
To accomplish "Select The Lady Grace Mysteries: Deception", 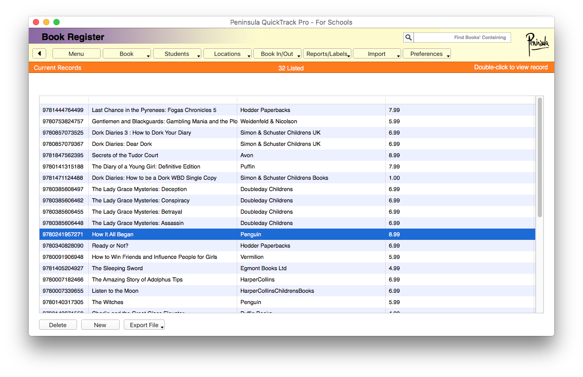I will [x=287, y=189].
